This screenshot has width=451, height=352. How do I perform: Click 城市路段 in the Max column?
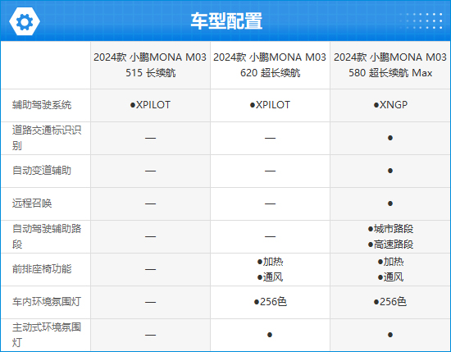tap(394, 229)
